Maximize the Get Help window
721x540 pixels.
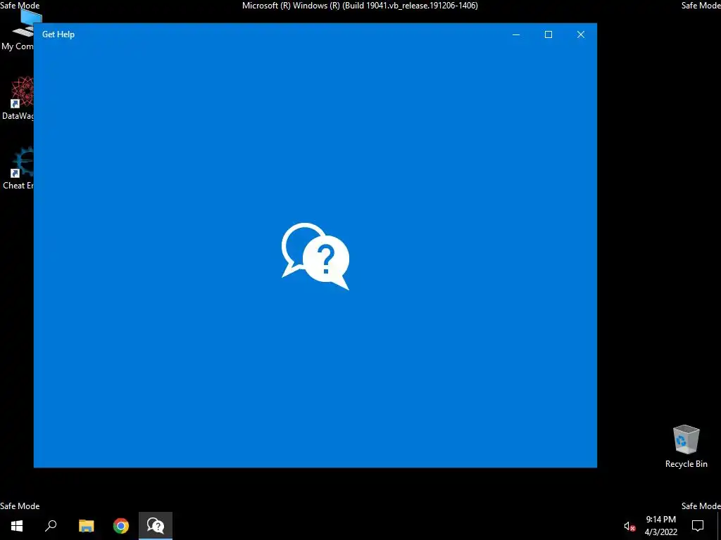(548, 34)
